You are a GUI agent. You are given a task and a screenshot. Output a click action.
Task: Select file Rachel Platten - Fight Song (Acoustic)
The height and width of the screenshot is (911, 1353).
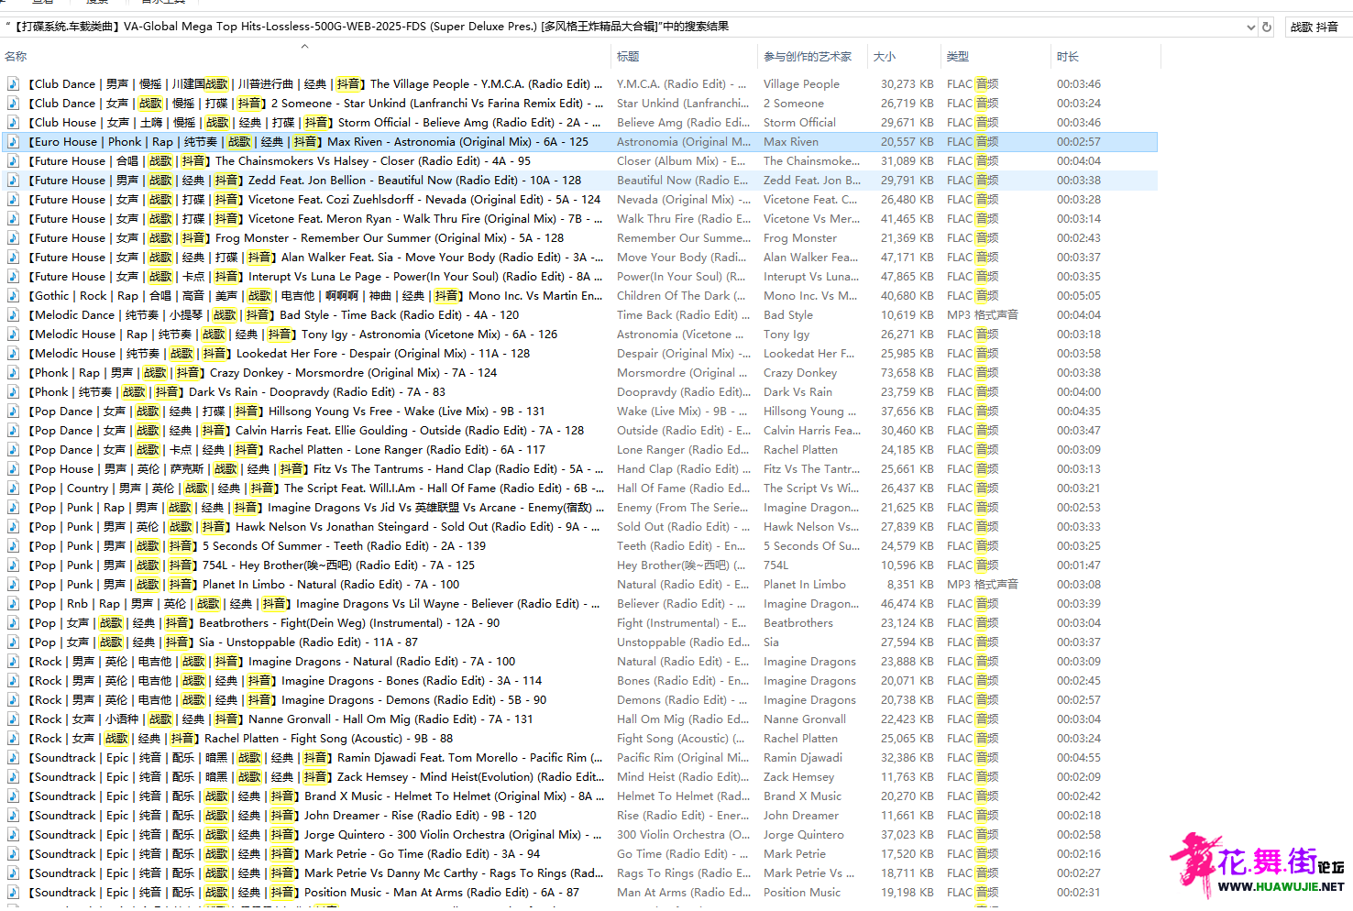[240, 739]
